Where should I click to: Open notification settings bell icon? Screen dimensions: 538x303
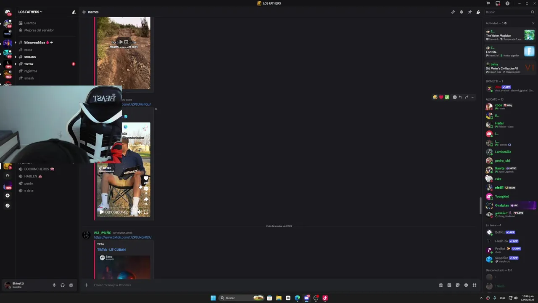(461, 12)
